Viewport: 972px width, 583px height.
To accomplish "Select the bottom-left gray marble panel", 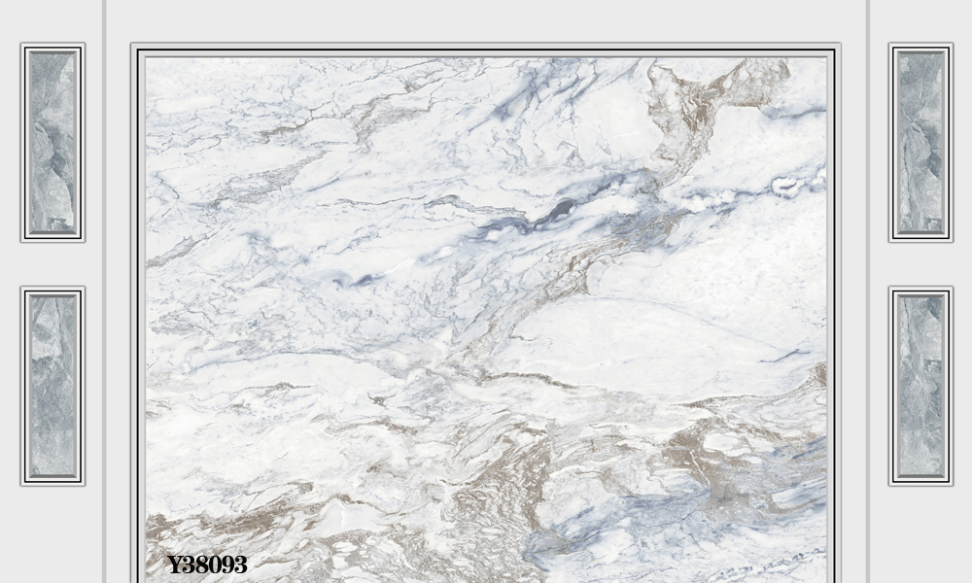I will (x=52, y=386).
